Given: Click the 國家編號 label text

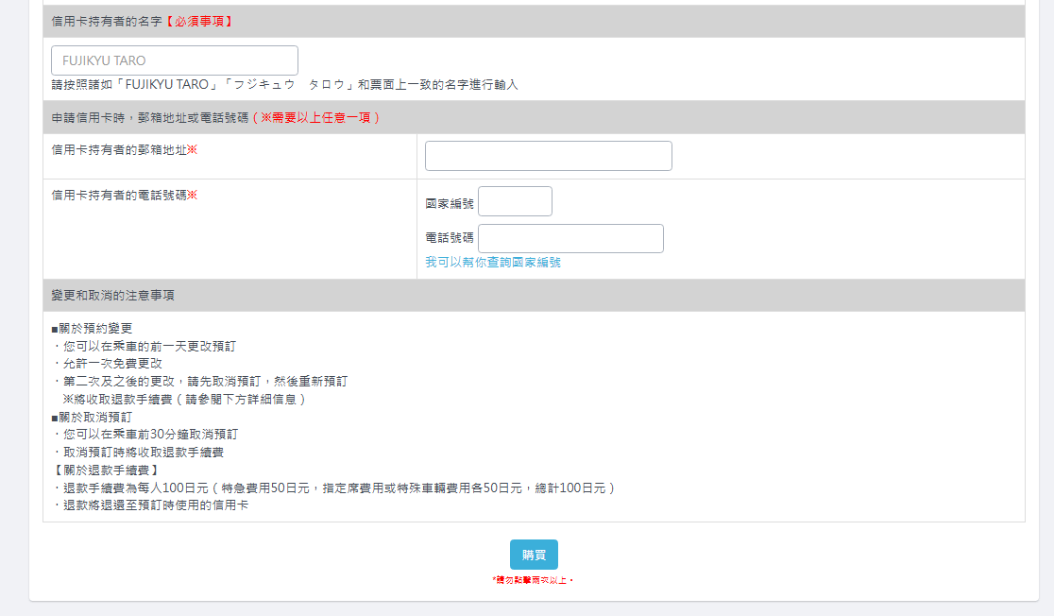Looking at the screenshot, I should click(450, 203).
